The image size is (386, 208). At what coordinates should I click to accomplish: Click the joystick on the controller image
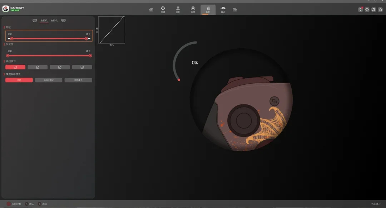[243, 120]
